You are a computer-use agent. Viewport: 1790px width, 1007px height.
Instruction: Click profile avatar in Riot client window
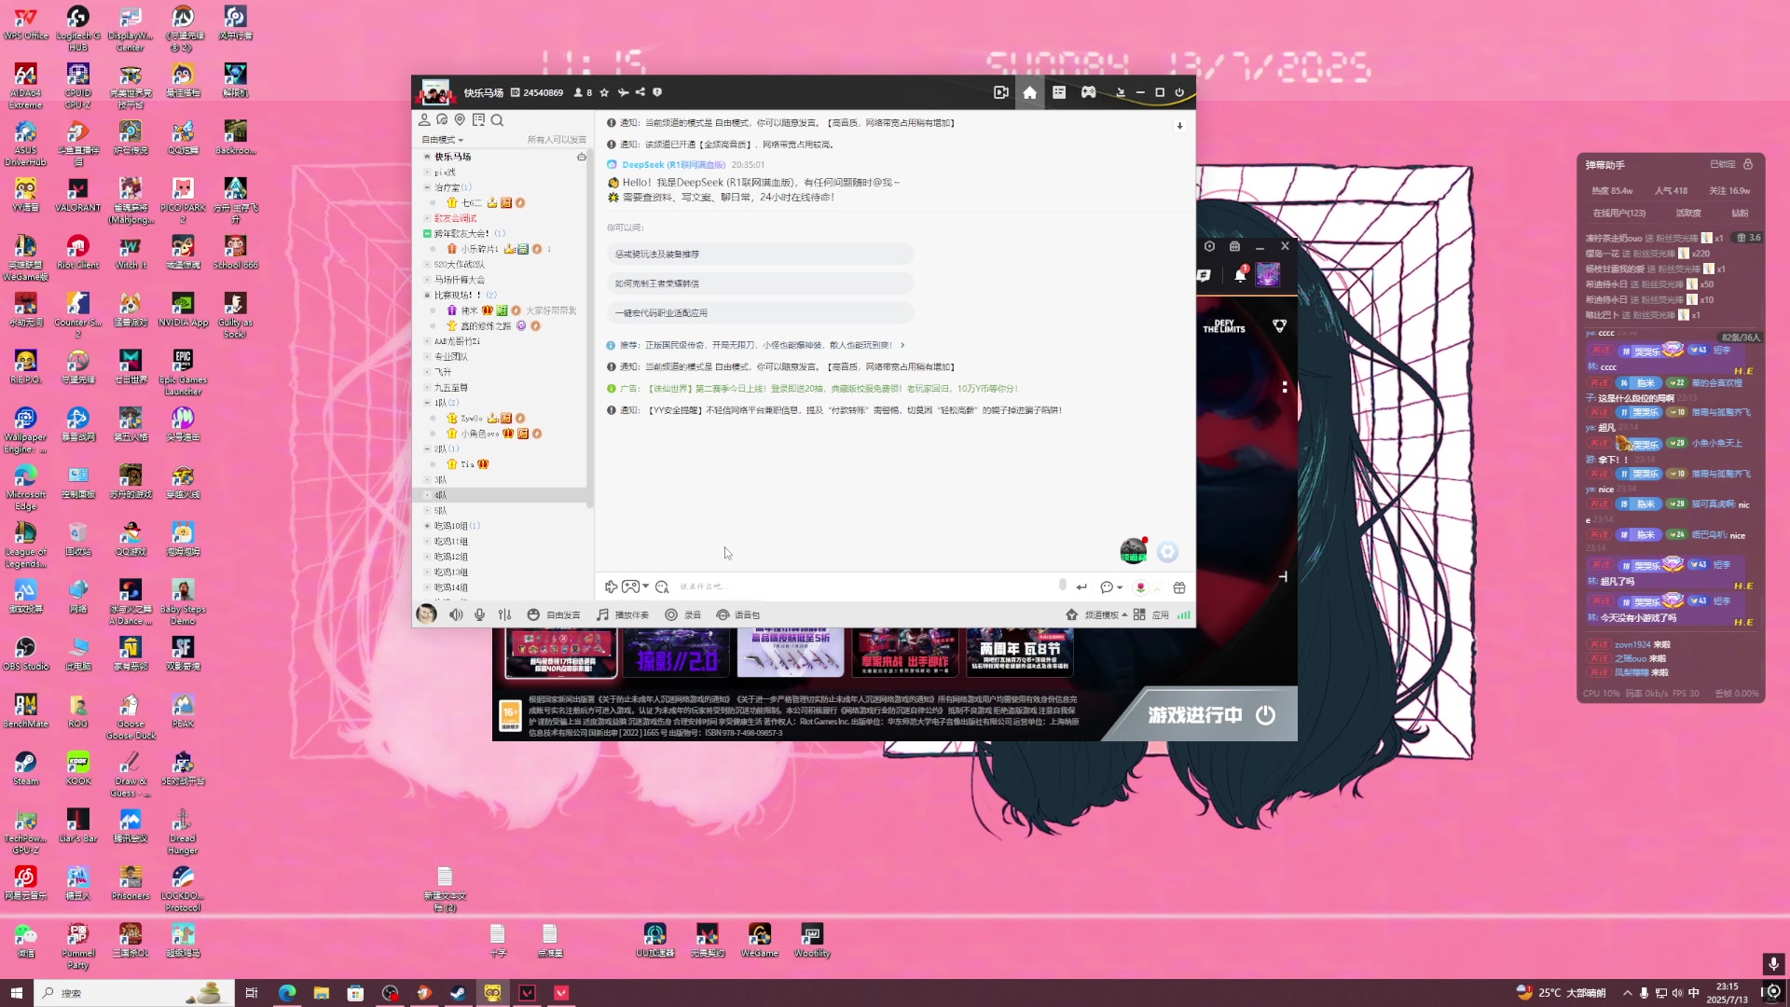click(1268, 274)
